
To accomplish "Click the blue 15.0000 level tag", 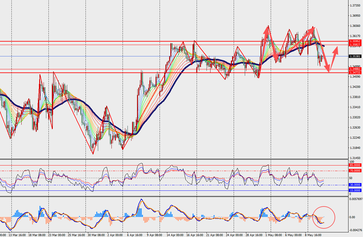I will [355, 190].
